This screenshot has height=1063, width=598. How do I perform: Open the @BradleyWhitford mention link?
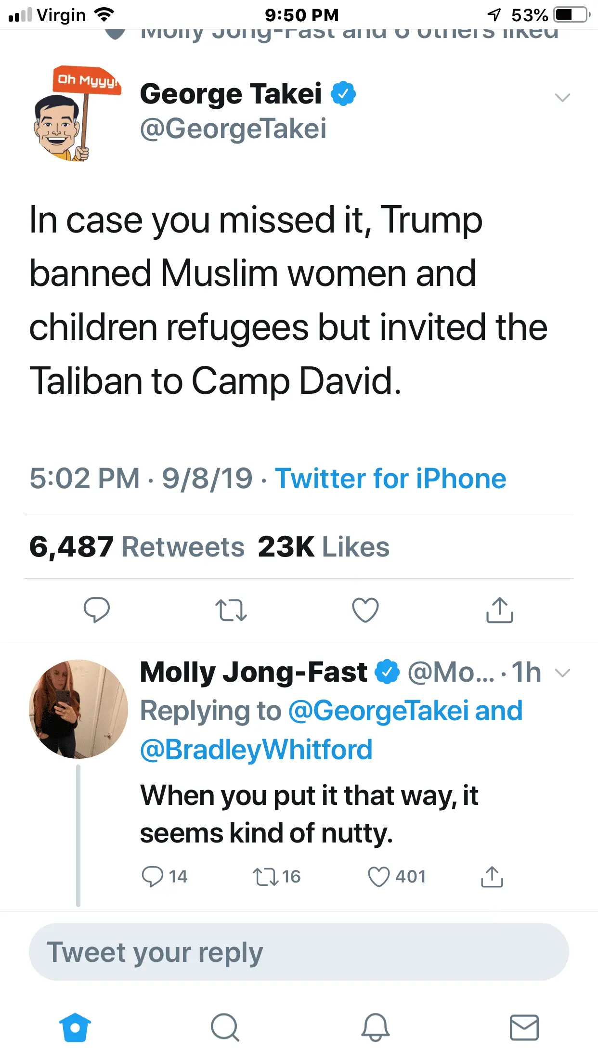pyautogui.click(x=256, y=750)
